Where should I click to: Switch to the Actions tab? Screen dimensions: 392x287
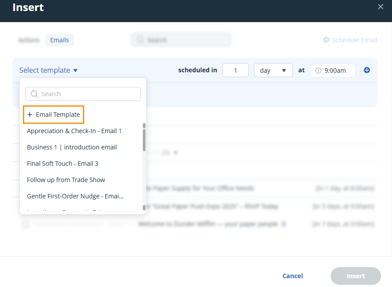pos(29,40)
